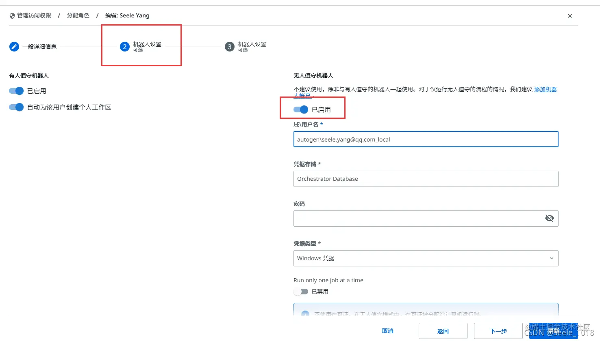Select the 域\用户名 text field
Viewport: 600px width, 341px height.
click(426, 139)
